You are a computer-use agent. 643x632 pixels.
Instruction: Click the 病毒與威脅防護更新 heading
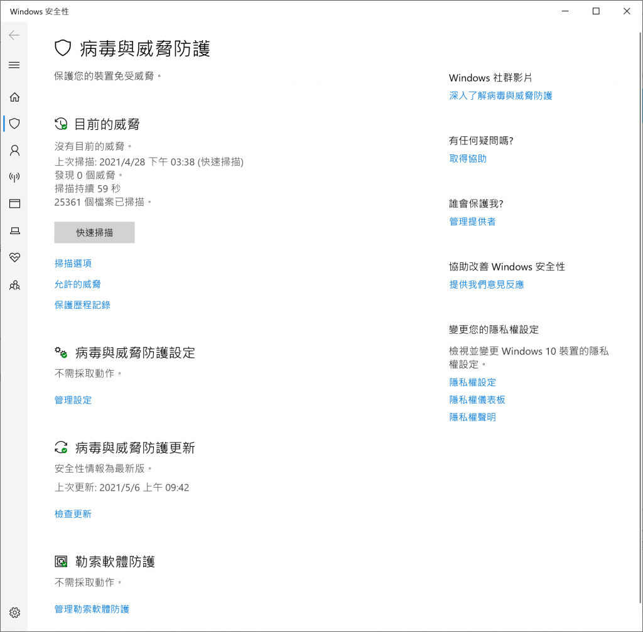pos(135,447)
